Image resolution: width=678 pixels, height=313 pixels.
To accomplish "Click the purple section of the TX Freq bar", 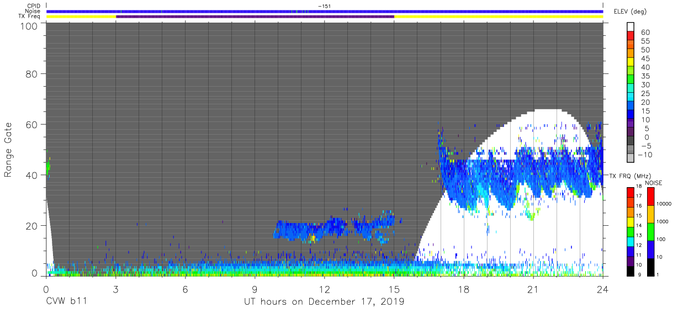I will 255,17.
